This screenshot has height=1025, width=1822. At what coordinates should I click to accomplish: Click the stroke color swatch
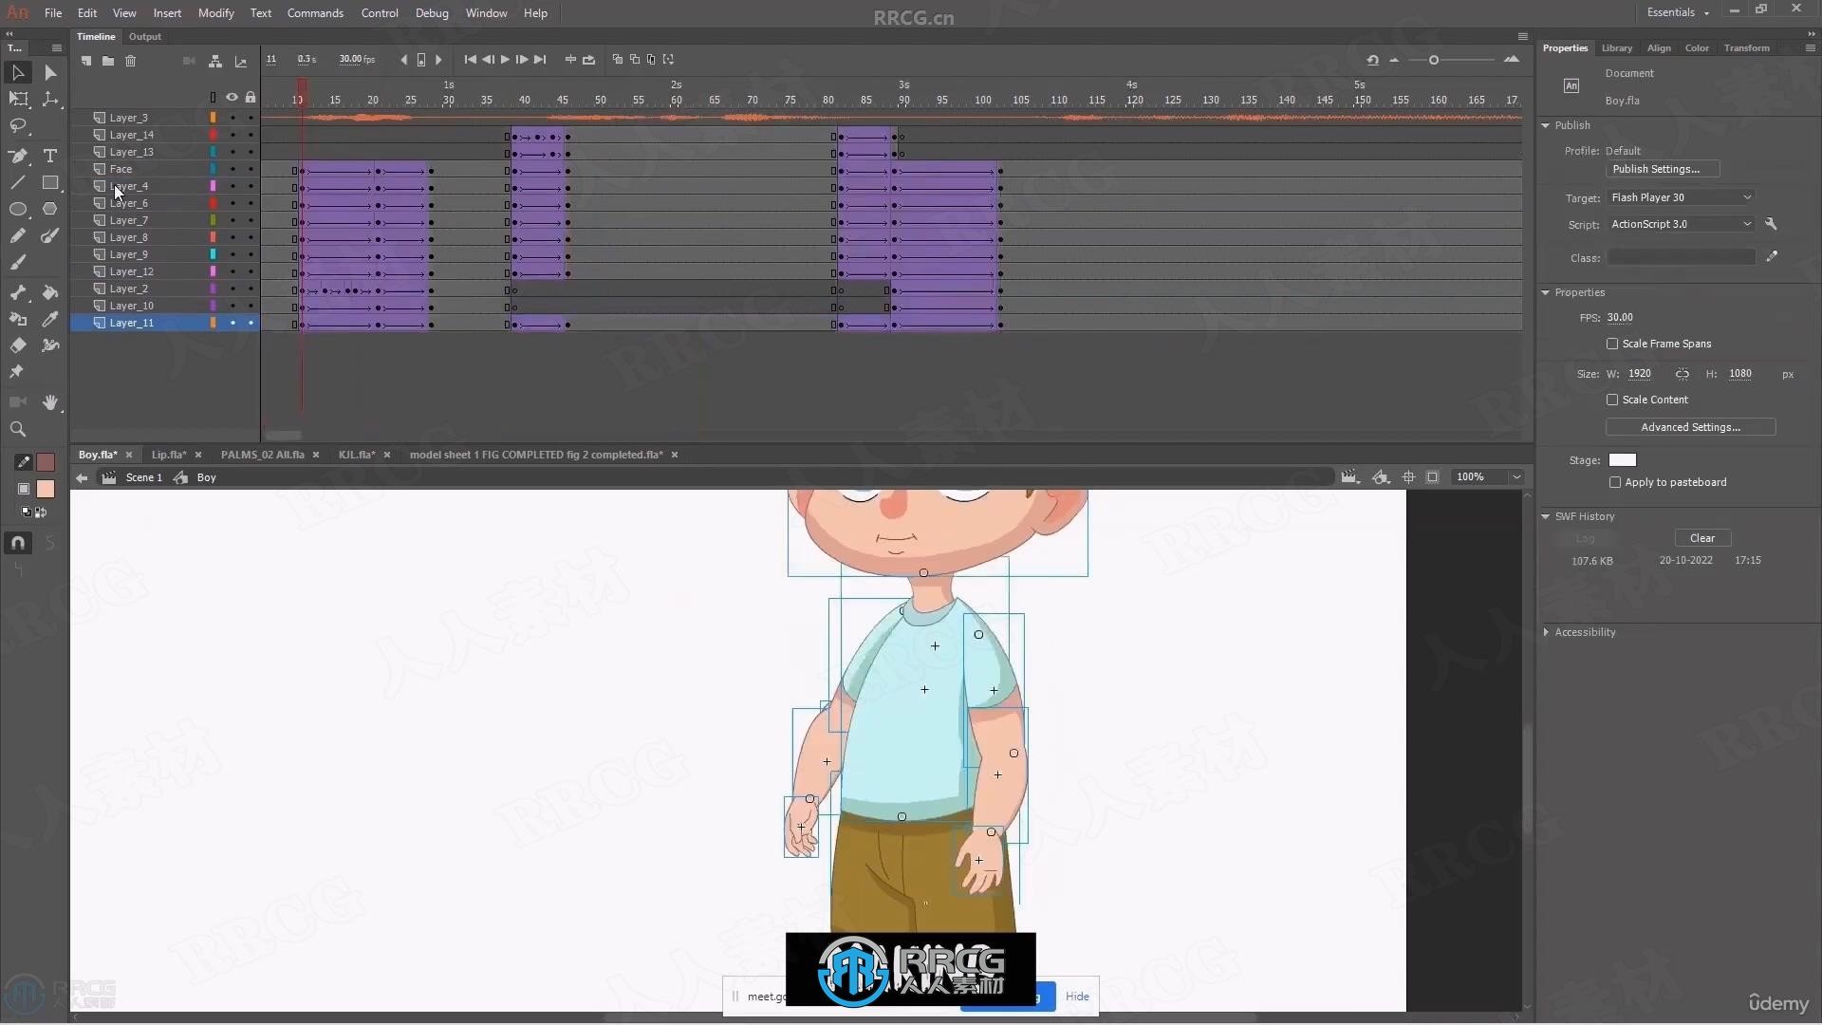tap(46, 462)
